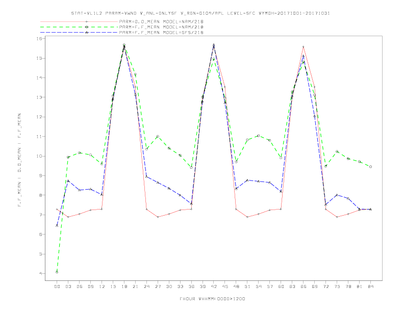Click x-axis tick label 27

pyautogui.click(x=158, y=287)
